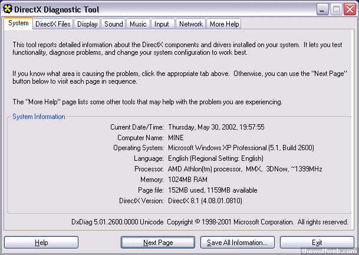Go to the Display tab
Screen dimensions: 359x255
87,24
